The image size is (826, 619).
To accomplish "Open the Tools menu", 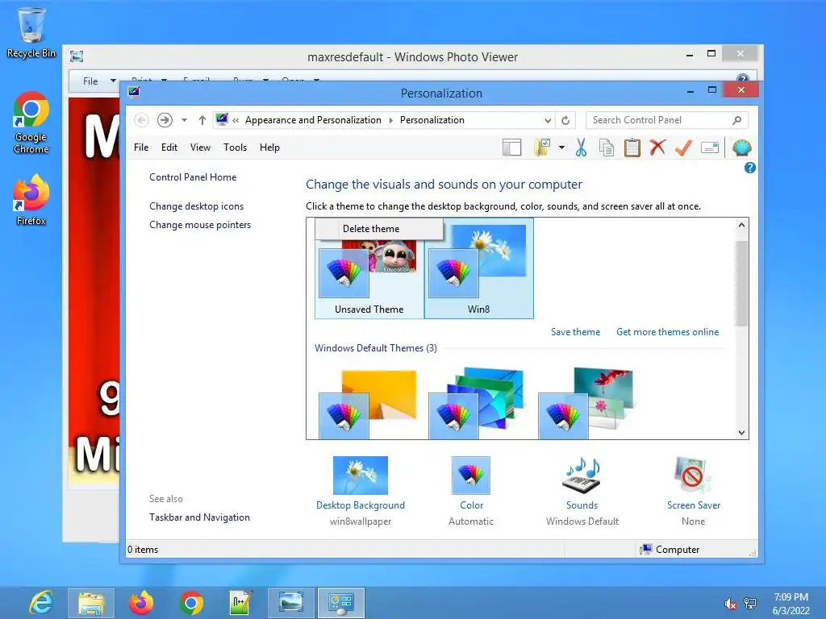I will [x=235, y=147].
